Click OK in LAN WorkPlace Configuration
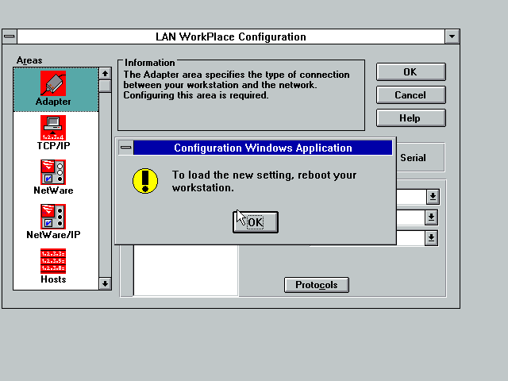 click(x=411, y=72)
